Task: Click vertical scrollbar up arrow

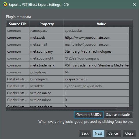Action: point(131,29)
